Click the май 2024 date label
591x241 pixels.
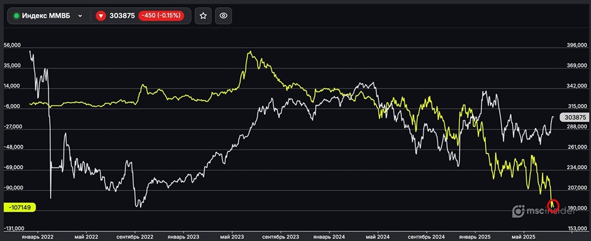pos(378,237)
